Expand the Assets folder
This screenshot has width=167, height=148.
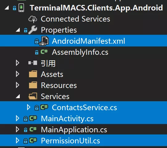click(x=18, y=74)
